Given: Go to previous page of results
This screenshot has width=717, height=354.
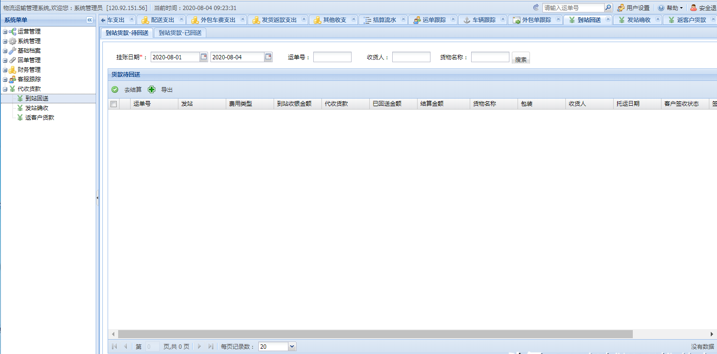Looking at the screenshot, I should pos(125,346).
